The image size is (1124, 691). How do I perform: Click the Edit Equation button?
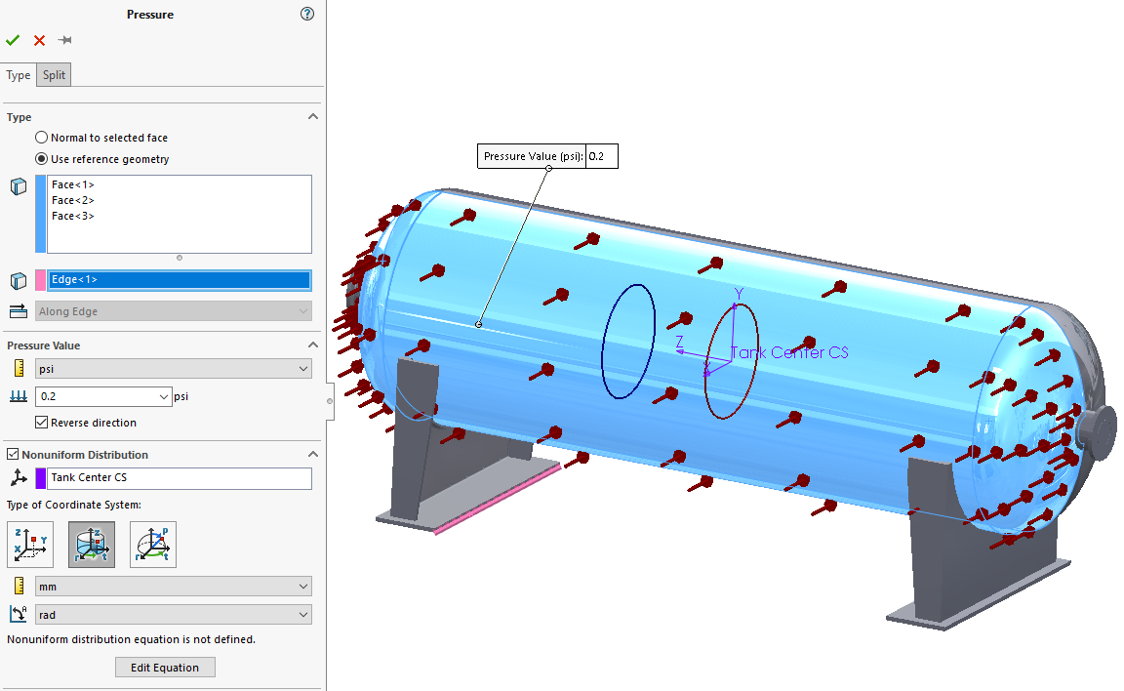pos(165,668)
